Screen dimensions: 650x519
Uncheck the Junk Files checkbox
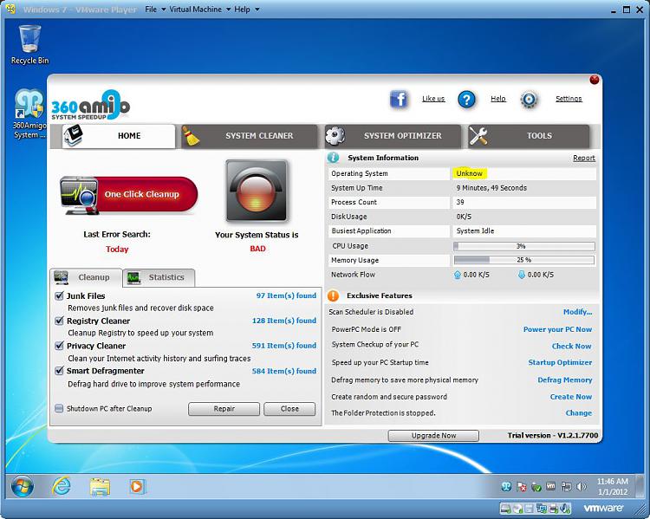59,295
